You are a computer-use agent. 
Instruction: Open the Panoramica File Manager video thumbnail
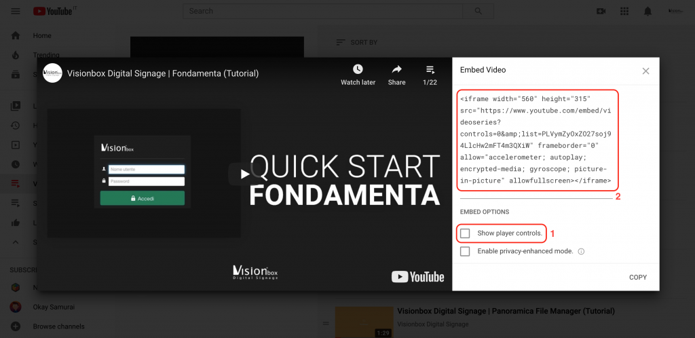point(364,322)
